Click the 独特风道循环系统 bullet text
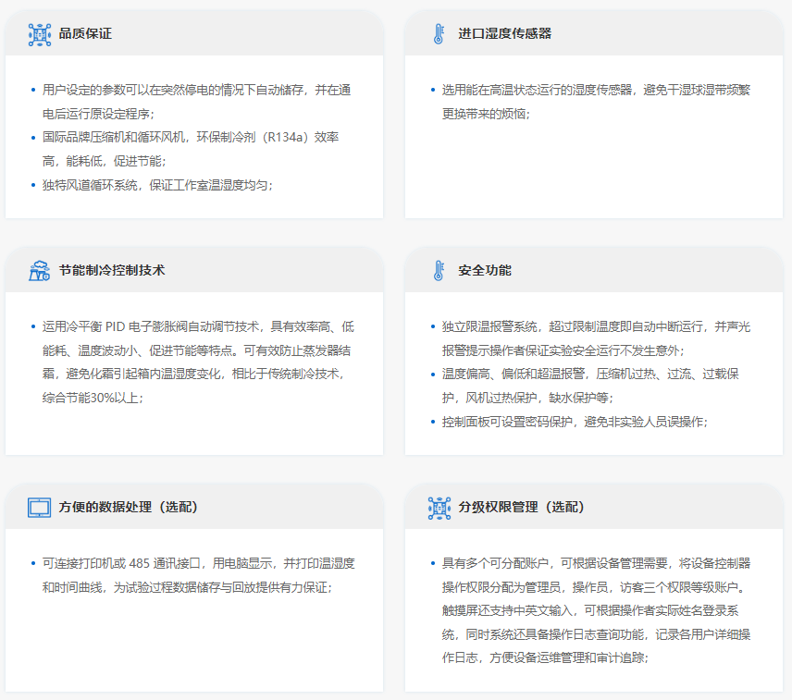 tap(157, 184)
